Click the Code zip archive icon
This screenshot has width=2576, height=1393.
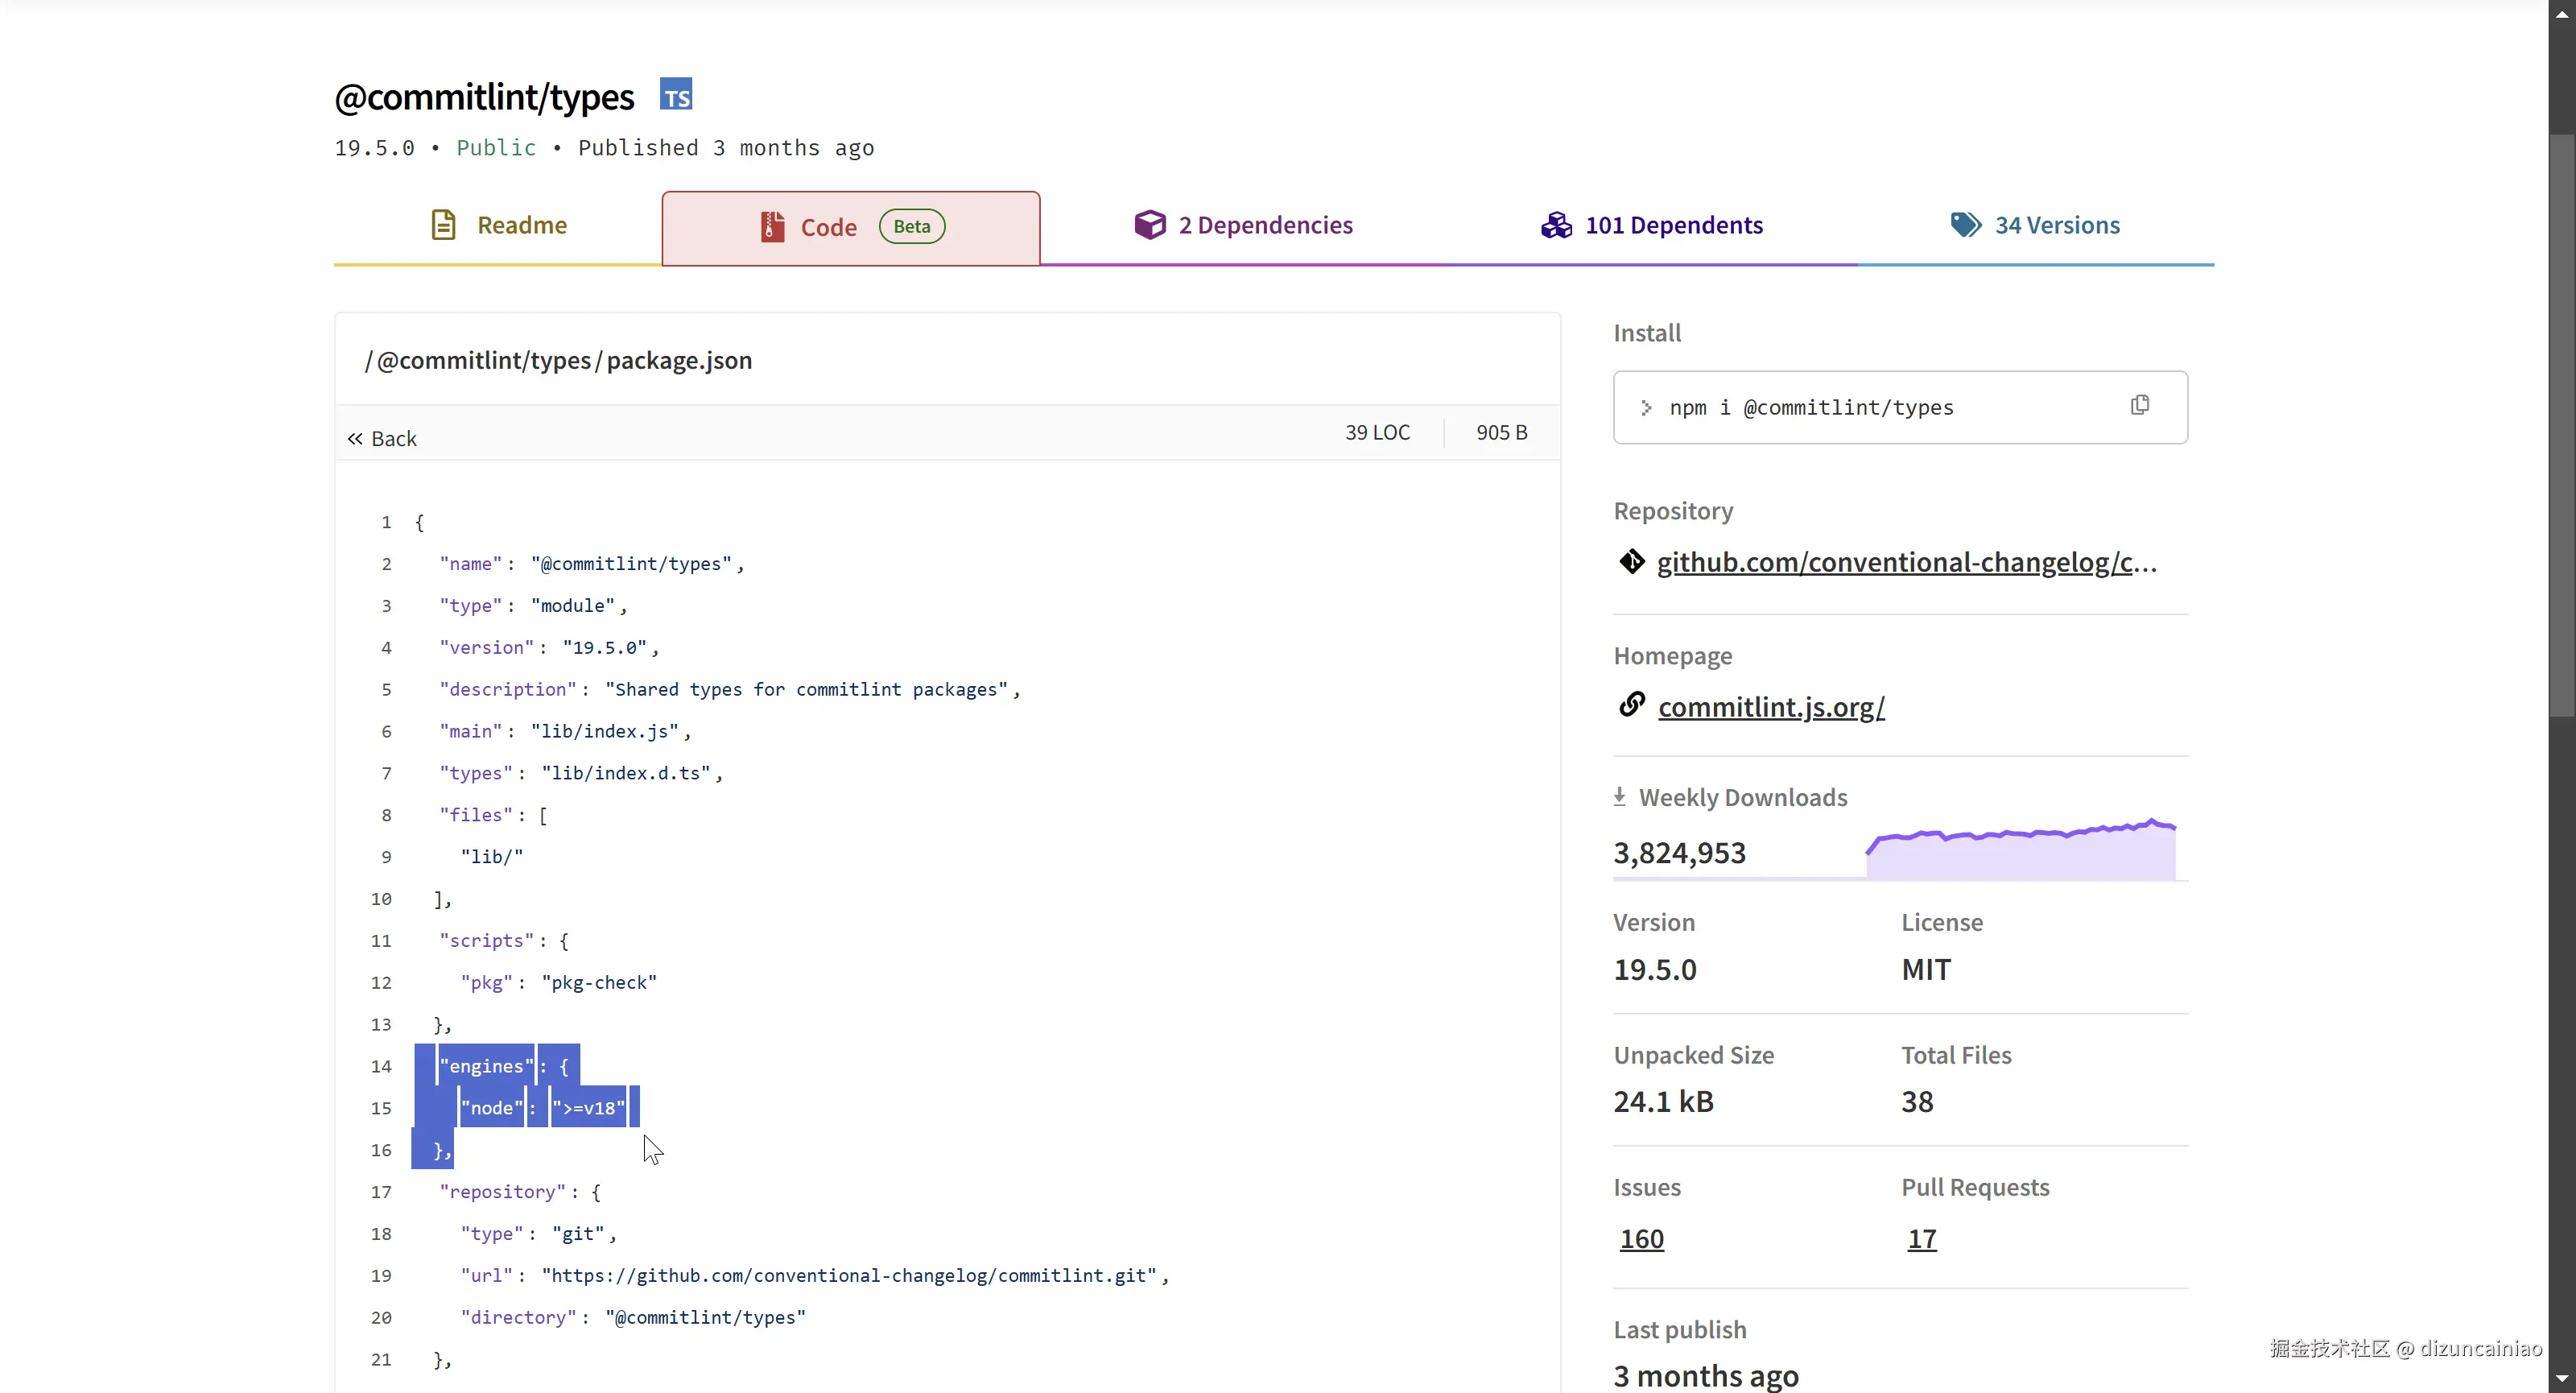(x=772, y=227)
